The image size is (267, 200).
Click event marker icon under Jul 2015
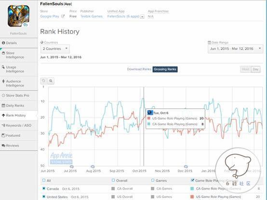pos(71,166)
